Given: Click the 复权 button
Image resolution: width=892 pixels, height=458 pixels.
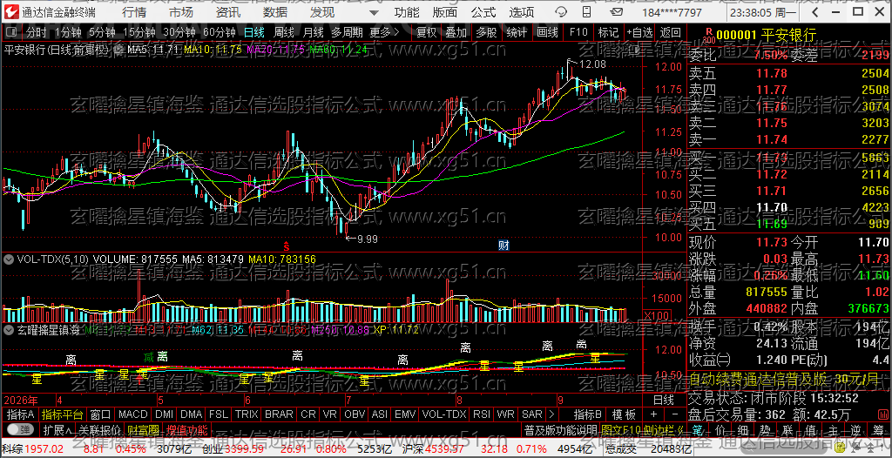Looking at the screenshot, I should coord(427,33).
